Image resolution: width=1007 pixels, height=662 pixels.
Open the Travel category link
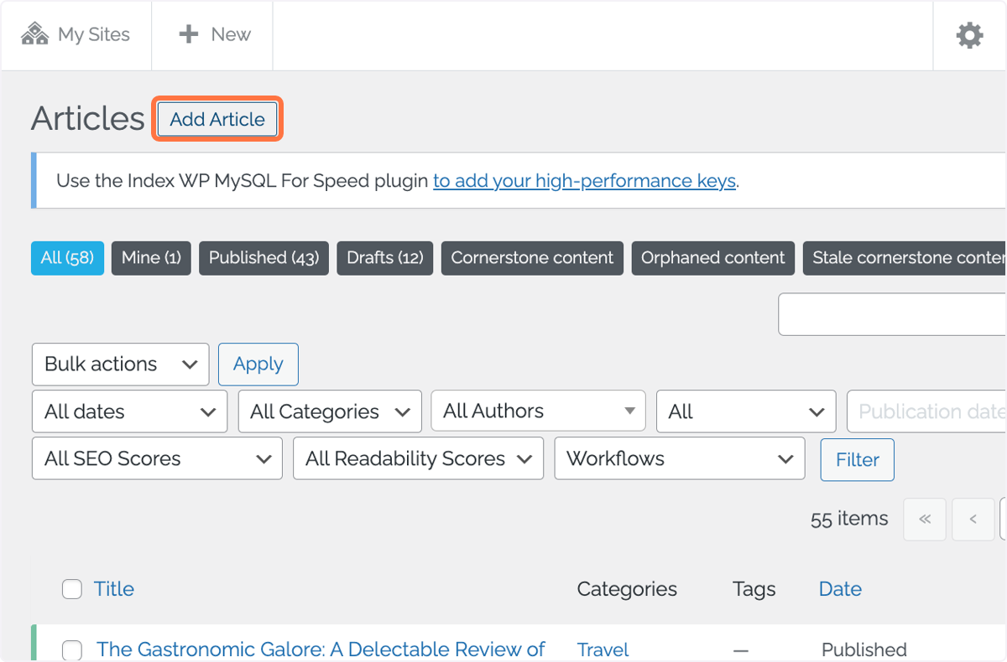coord(603,649)
